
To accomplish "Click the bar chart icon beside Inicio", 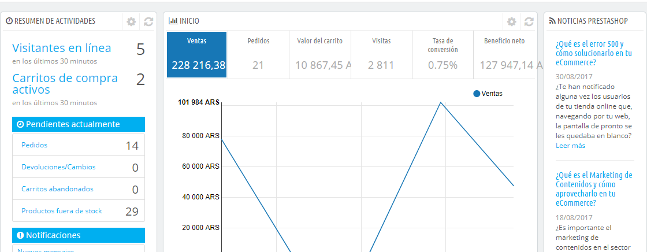I will pyautogui.click(x=173, y=21).
